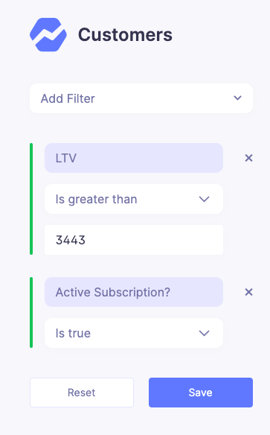Expand the Is greater than operator dropdown

(134, 199)
